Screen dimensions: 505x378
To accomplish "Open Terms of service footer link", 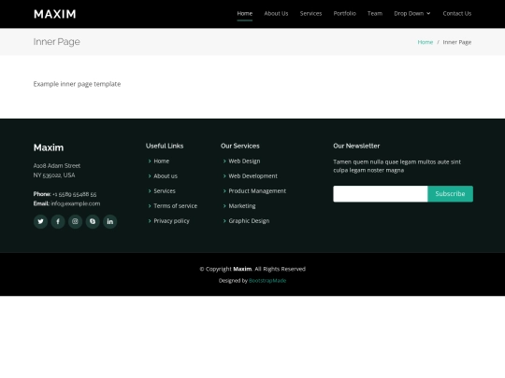I will click(x=176, y=206).
